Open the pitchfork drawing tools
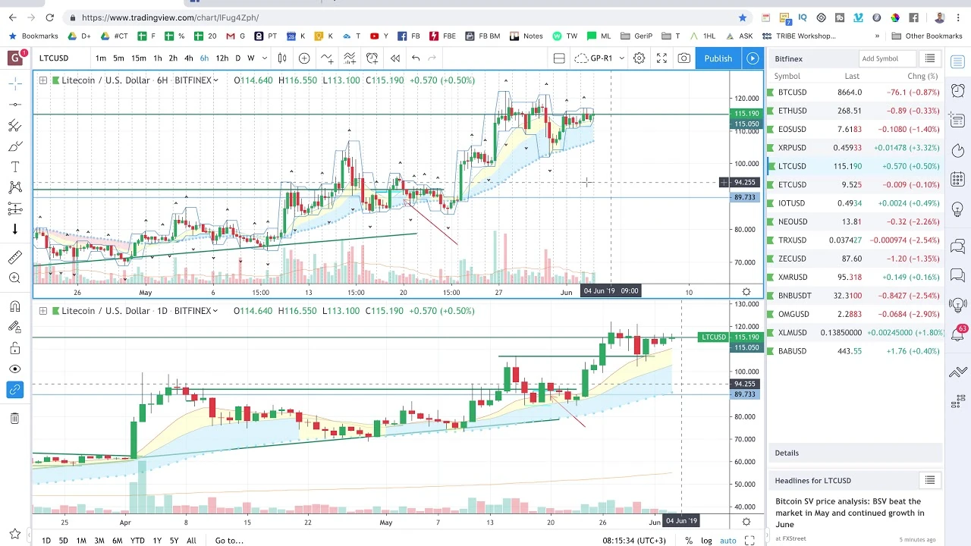Viewport: 971px width, 546px height. tap(14, 126)
